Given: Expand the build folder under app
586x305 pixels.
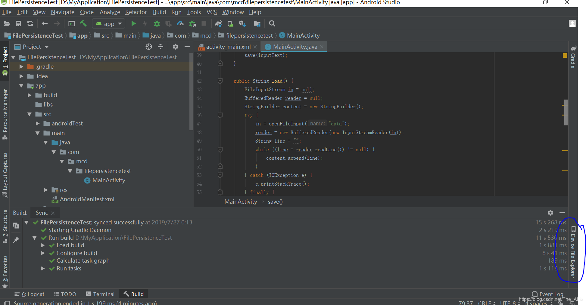Looking at the screenshot, I should 30,95.
